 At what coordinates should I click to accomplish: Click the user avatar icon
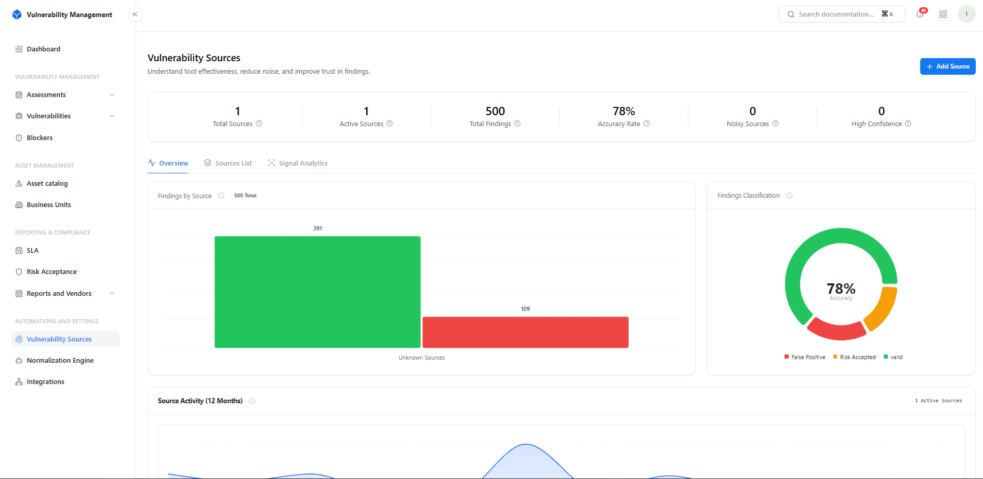(x=966, y=14)
